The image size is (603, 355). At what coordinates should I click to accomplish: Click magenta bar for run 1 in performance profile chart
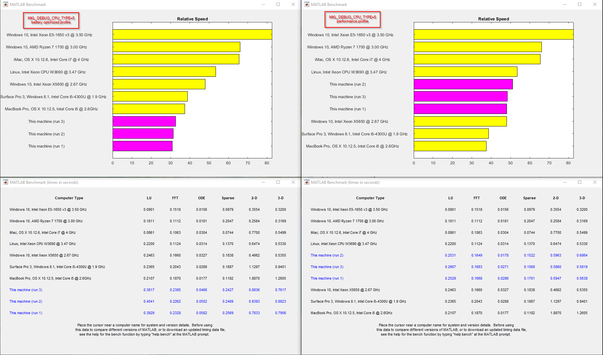click(x=460, y=109)
